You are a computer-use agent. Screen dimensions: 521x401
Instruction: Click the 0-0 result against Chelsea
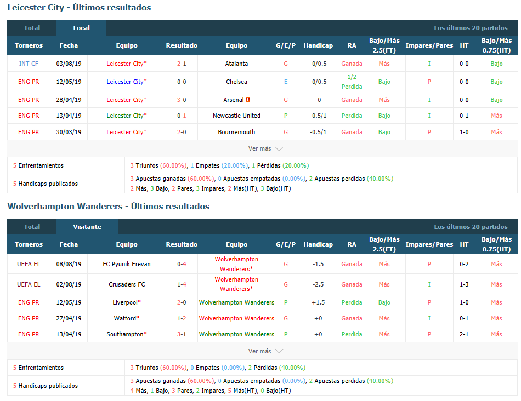(x=182, y=82)
